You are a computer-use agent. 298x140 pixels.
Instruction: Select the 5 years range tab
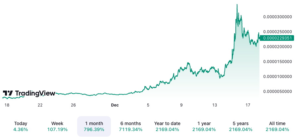pos(241,126)
